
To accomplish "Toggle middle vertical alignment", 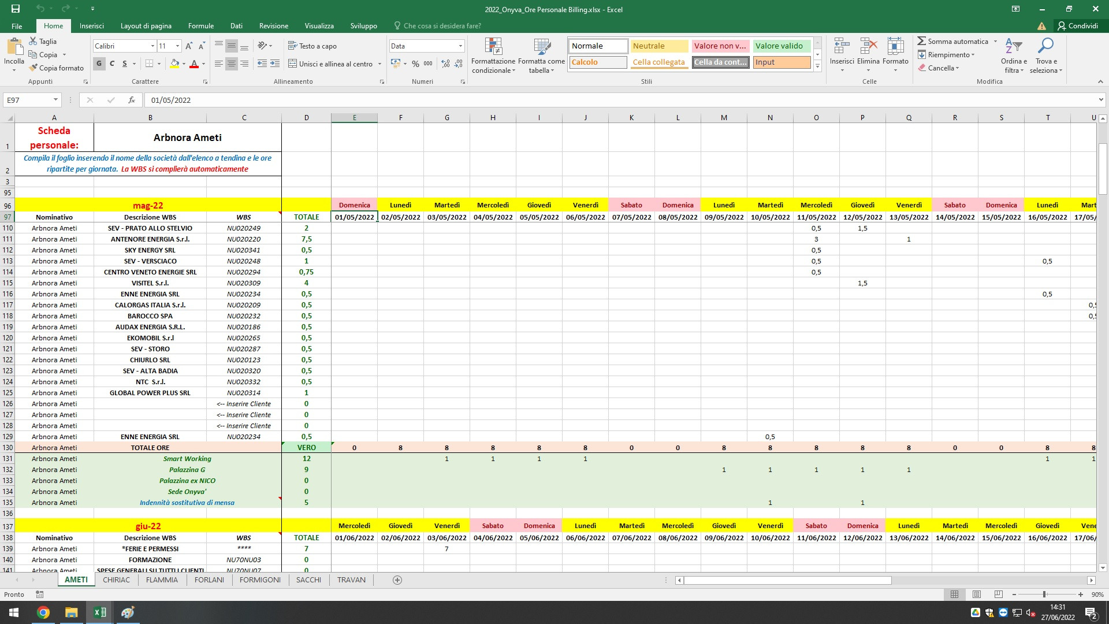I will point(231,46).
